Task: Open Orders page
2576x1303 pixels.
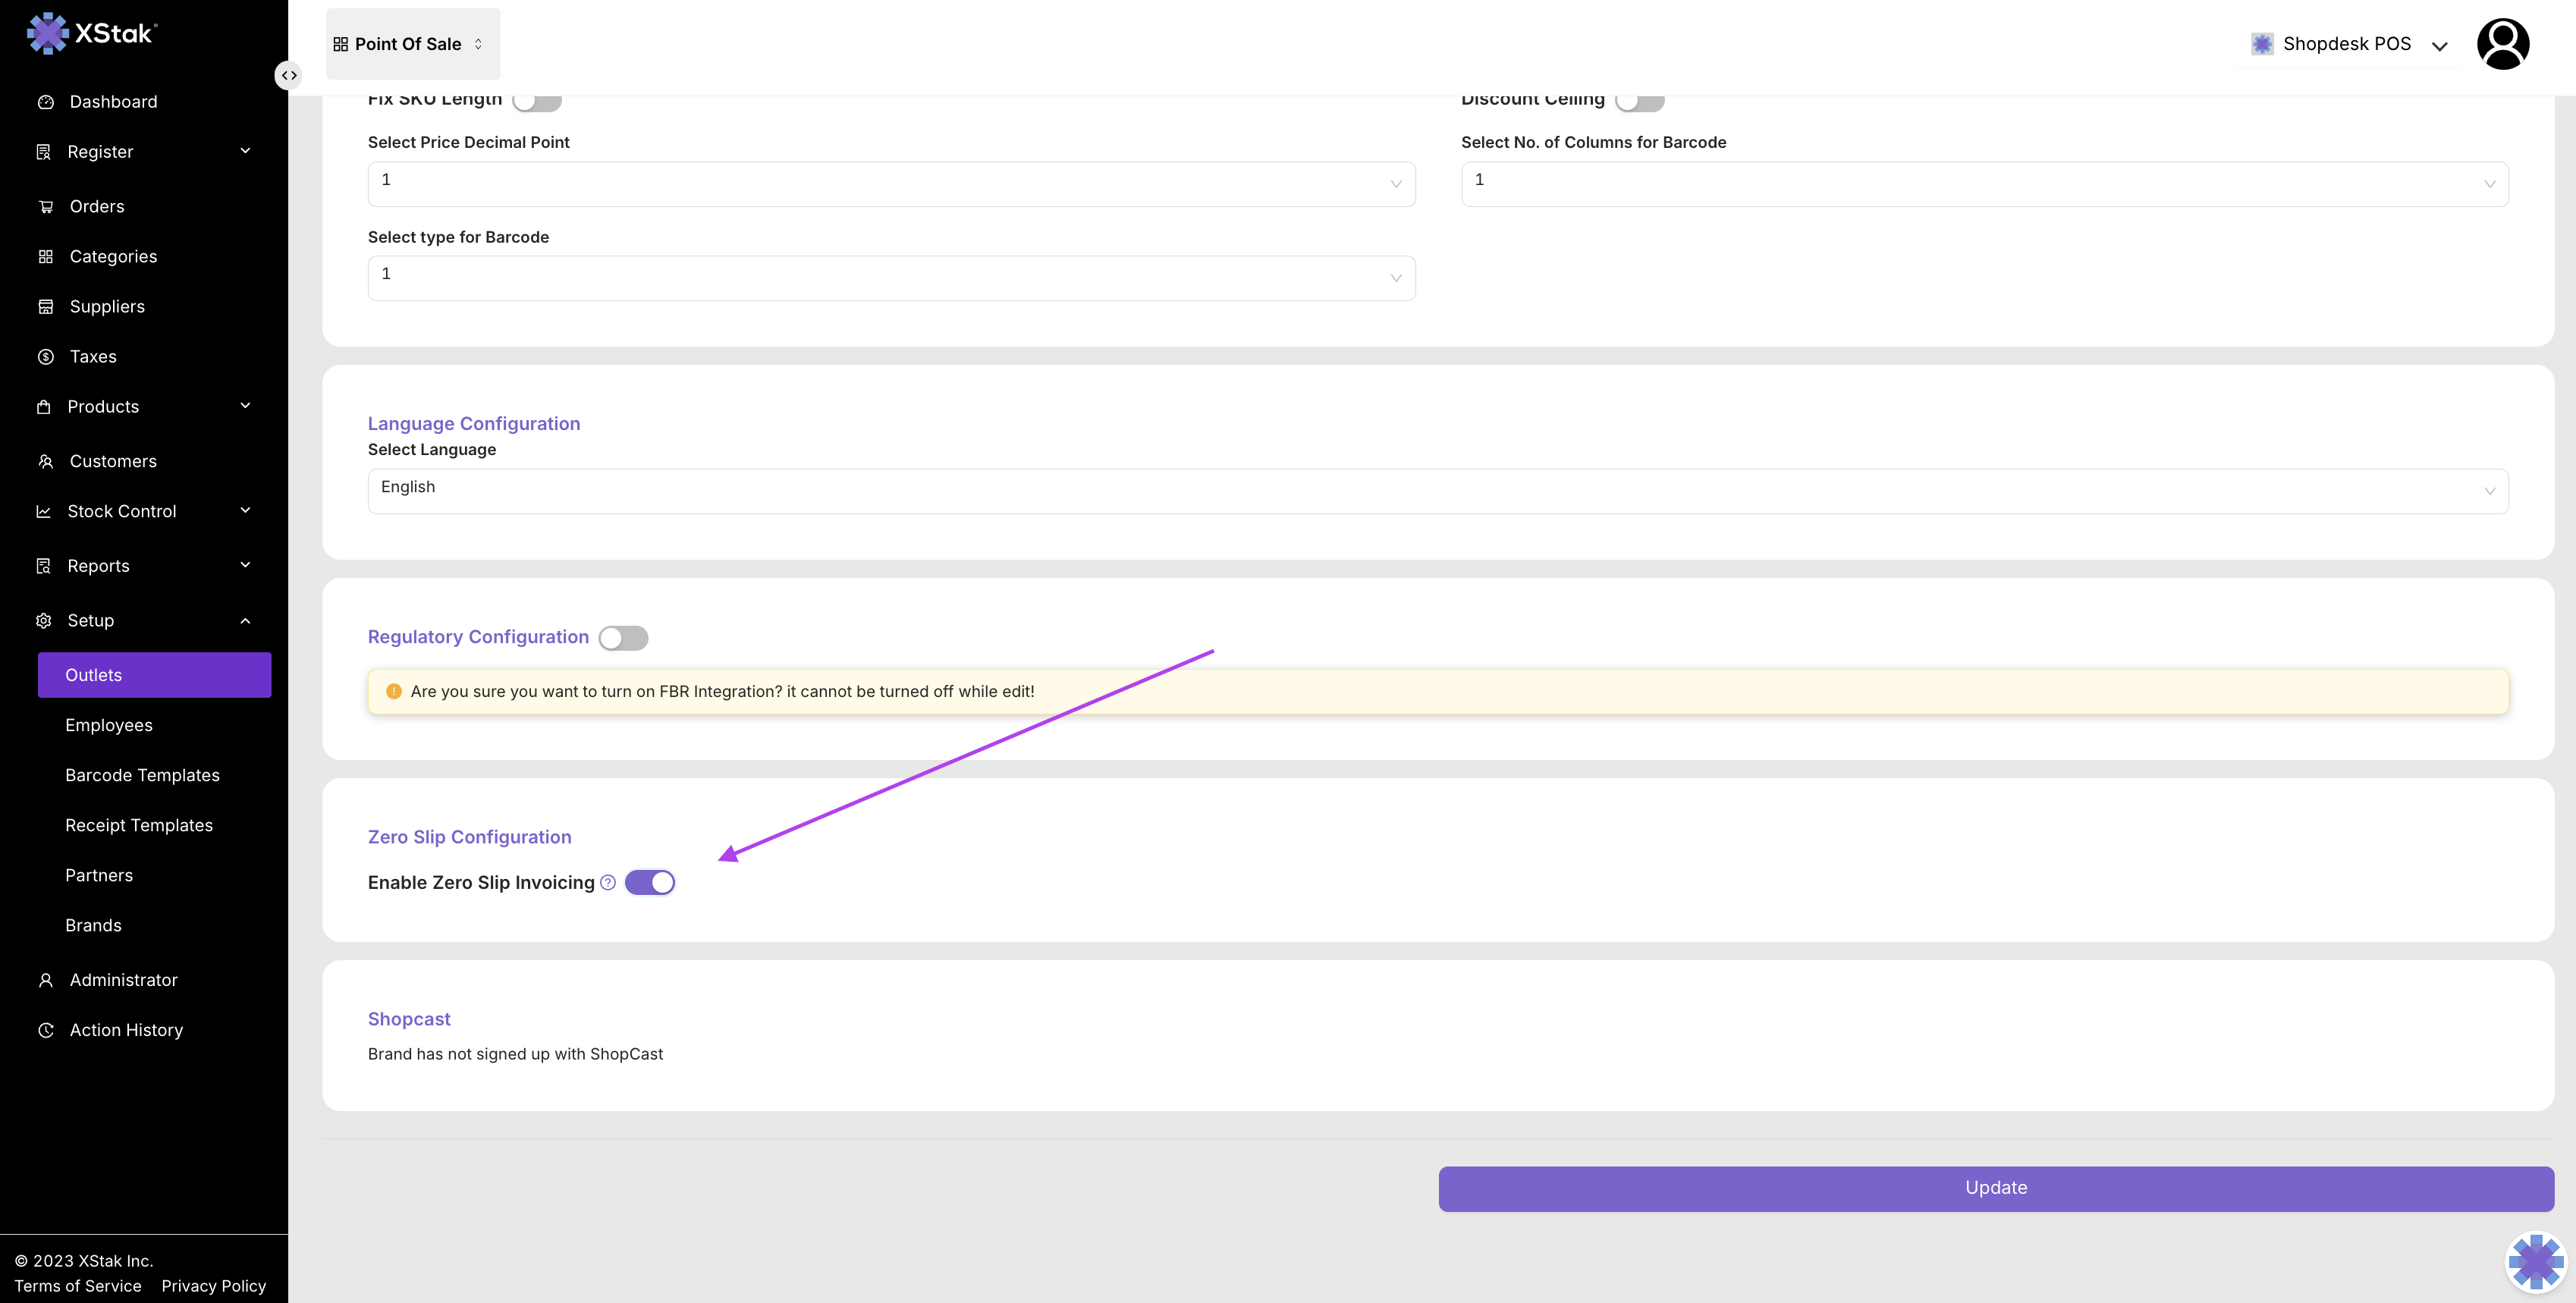Action: [x=97, y=207]
